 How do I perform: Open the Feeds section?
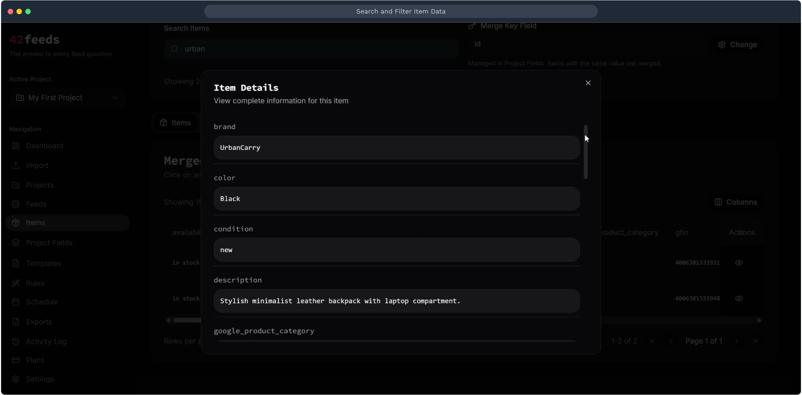[36, 204]
